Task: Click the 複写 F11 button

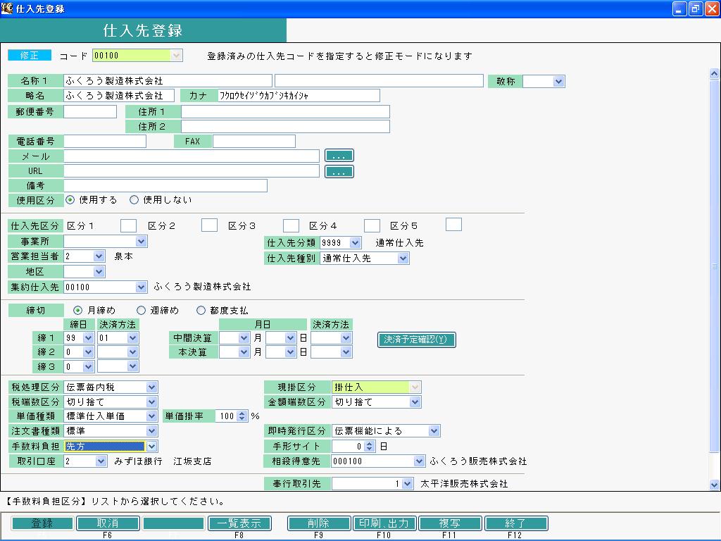Action: pos(450,523)
